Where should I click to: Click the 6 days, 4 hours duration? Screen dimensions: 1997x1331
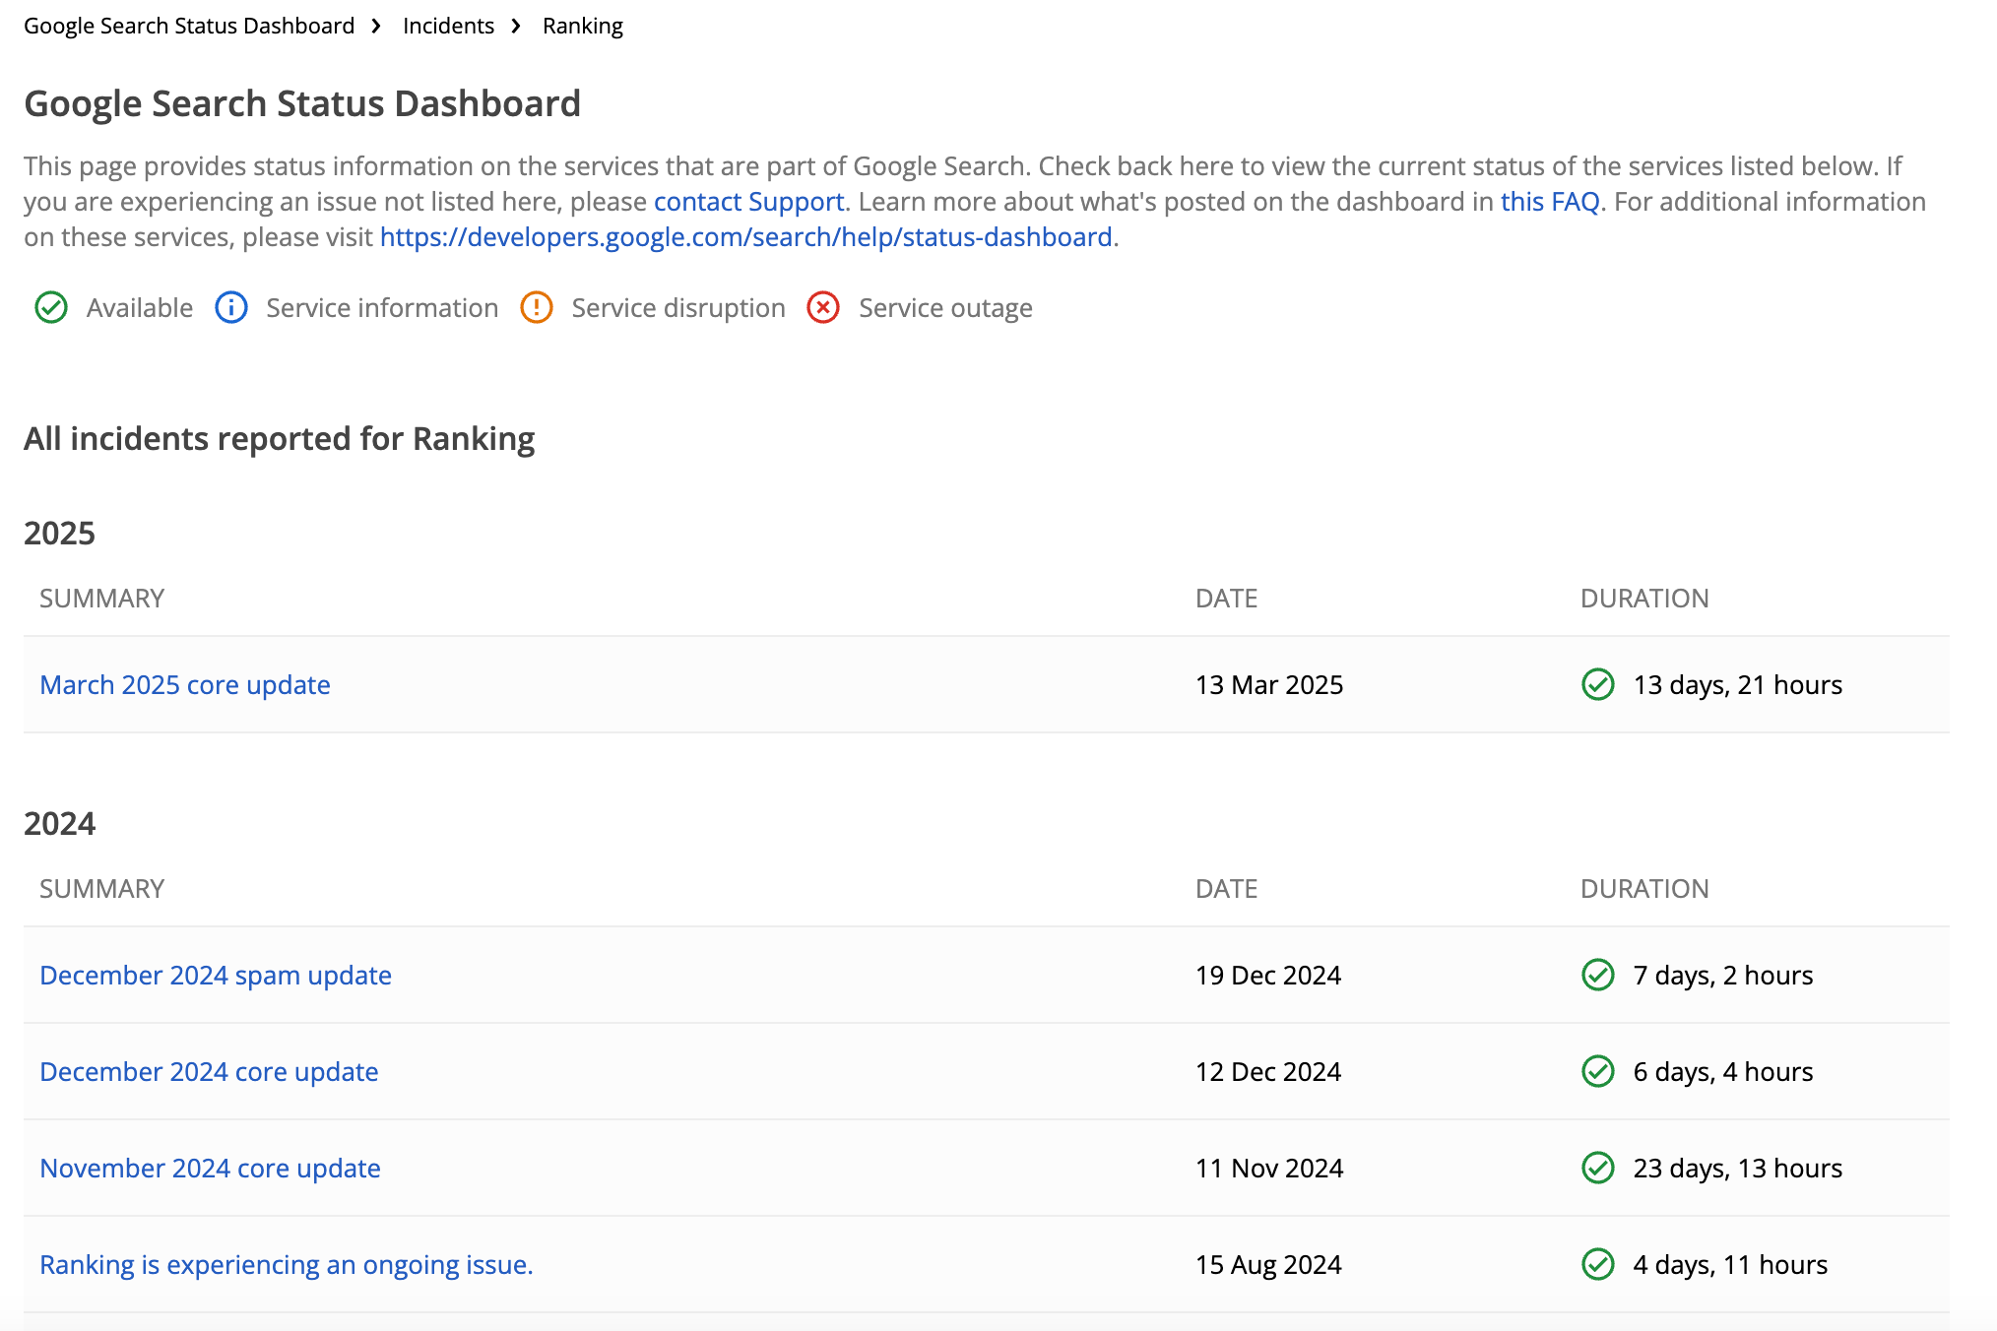tap(1723, 1071)
